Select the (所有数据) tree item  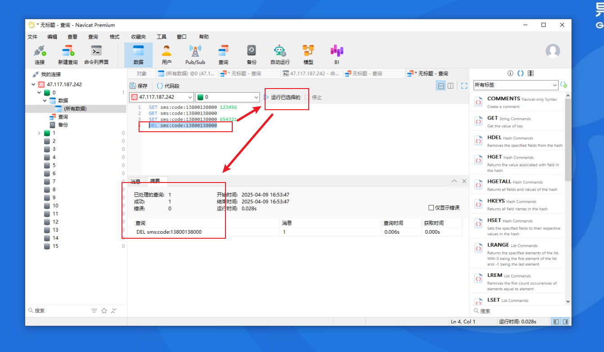click(x=76, y=109)
